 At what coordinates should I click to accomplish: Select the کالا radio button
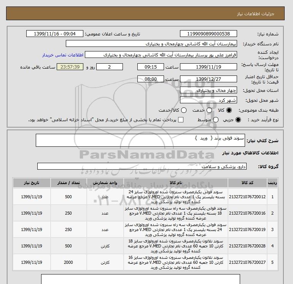[229, 110]
